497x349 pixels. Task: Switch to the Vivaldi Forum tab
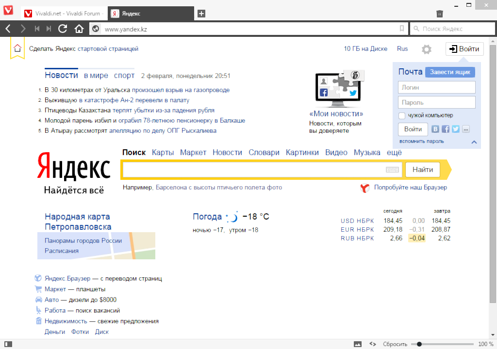tap(65, 13)
